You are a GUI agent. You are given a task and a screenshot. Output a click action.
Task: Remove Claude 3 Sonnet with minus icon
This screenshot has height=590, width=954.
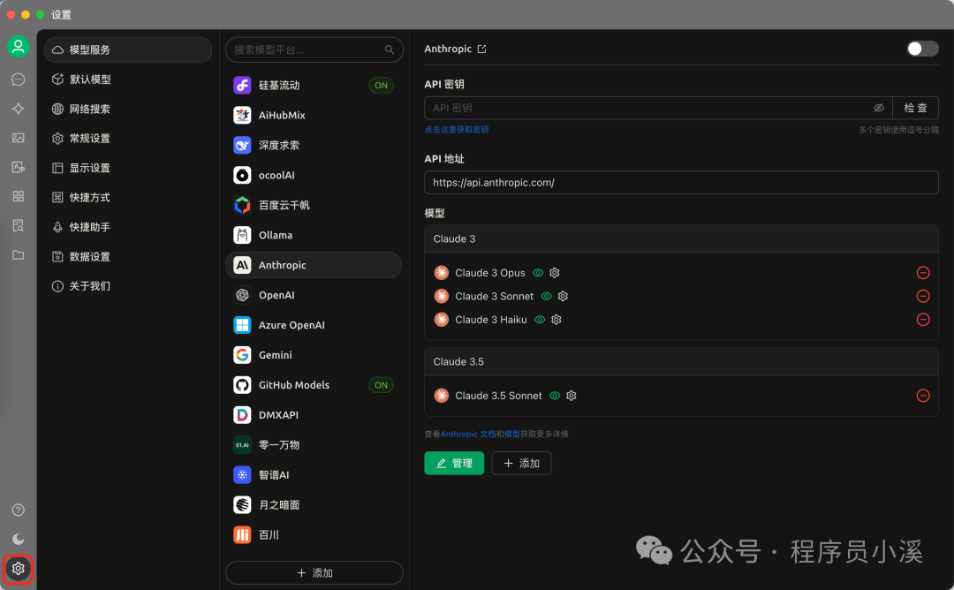click(x=923, y=296)
